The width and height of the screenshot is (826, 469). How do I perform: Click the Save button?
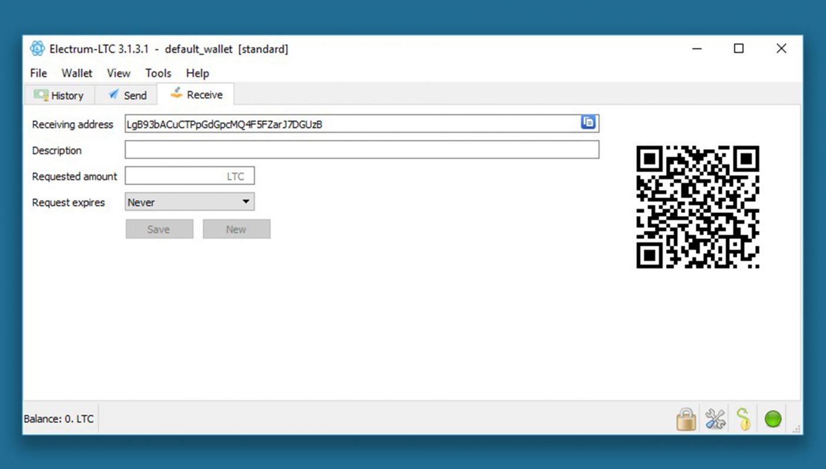pyautogui.click(x=159, y=229)
